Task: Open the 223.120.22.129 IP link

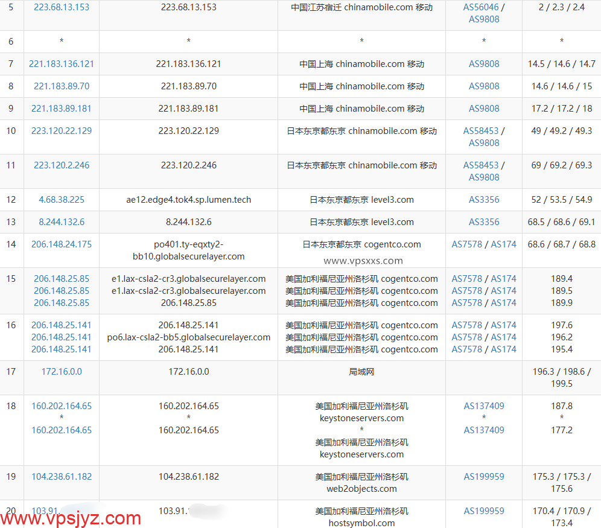Action: (62, 131)
